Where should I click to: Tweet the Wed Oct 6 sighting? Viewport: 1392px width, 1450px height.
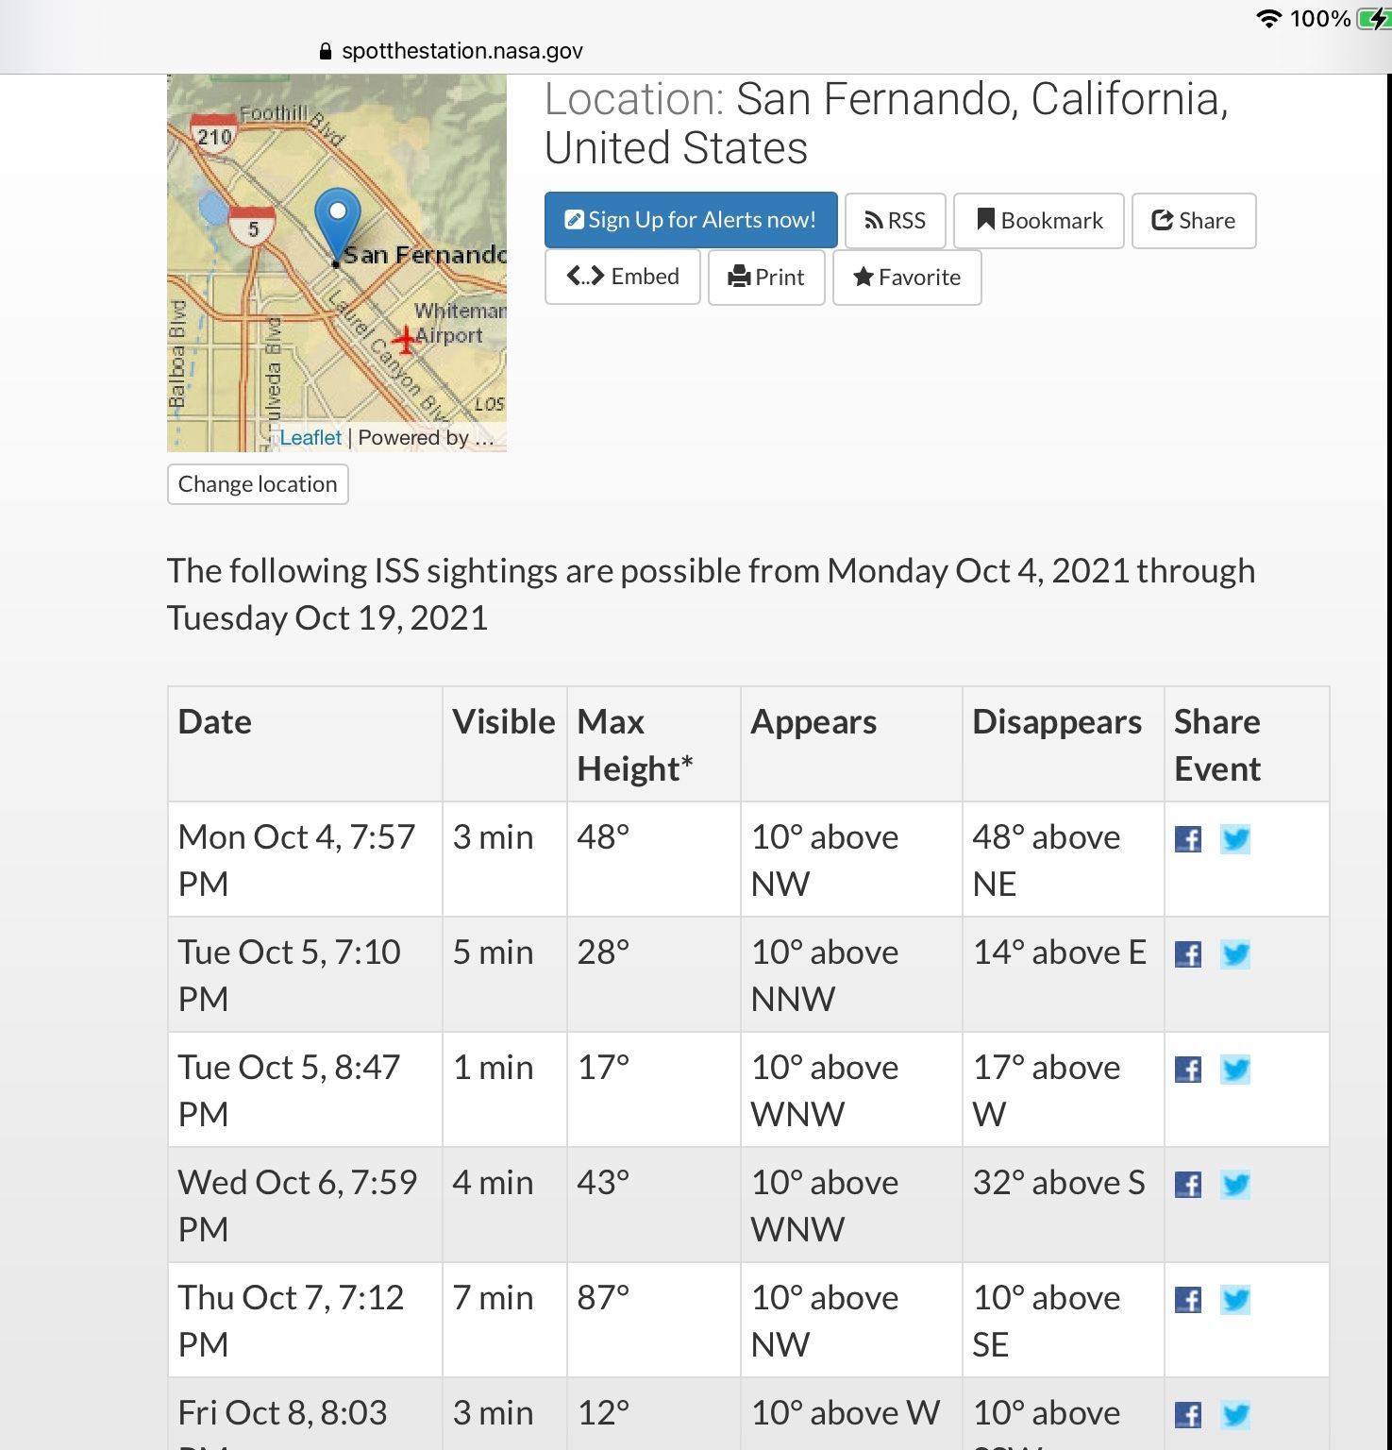click(1235, 1185)
